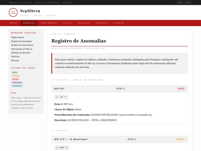
Task: Open Histórico de Páginas in top bar
Action: [x=47, y=3]
